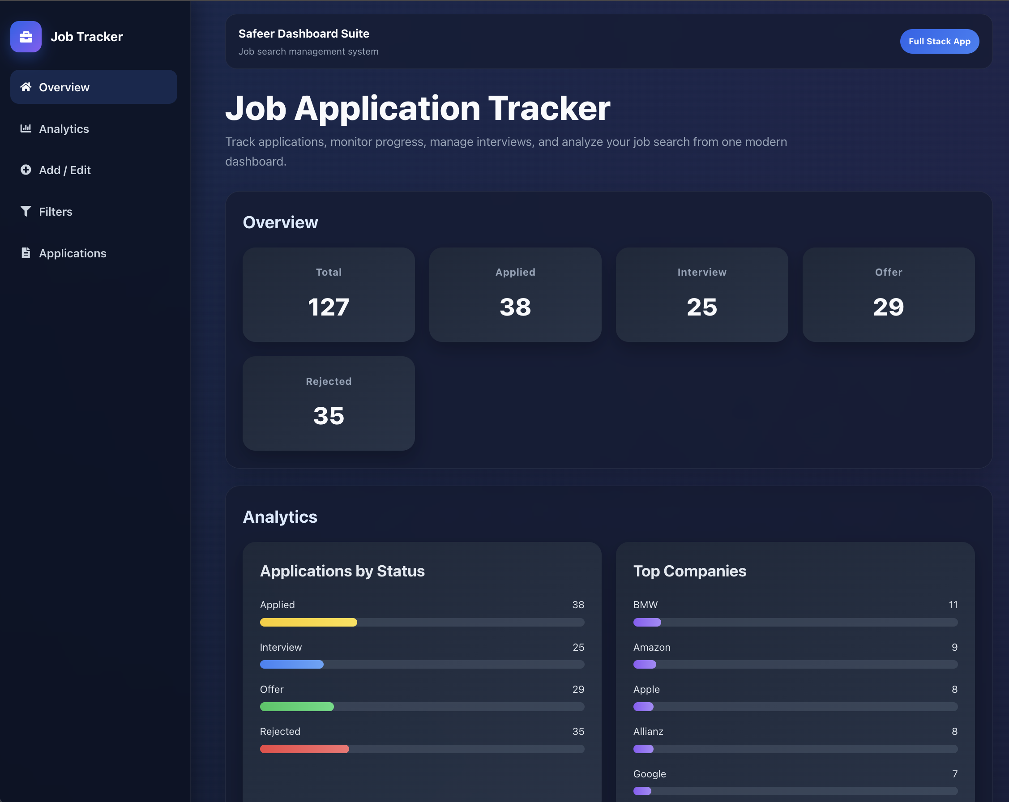The image size is (1009, 802).
Task: Open Applications in the sidebar
Action: tap(94, 253)
